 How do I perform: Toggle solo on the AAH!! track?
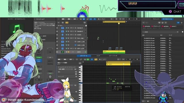[x=68, y=52]
